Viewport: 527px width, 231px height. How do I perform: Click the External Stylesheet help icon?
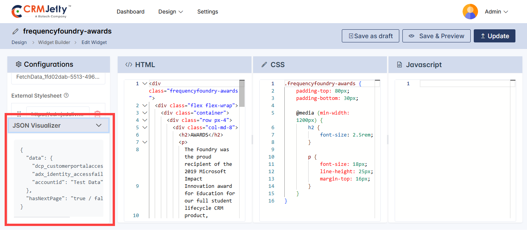pyautogui.click(x=66, y=96)
